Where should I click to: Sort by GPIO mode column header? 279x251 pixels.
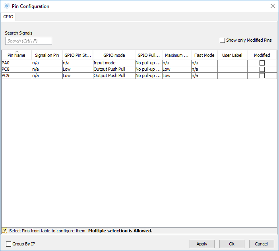pos(114,55)
